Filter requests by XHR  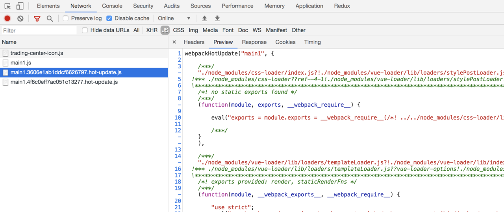(x=152, y=30)
